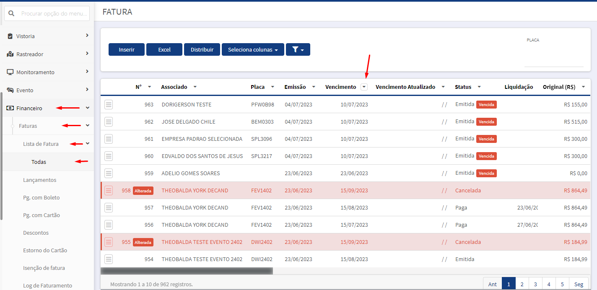Click the Vistoria clipboard icon in sidebar
The image size is (597, 290).
(x=10, y=36)
